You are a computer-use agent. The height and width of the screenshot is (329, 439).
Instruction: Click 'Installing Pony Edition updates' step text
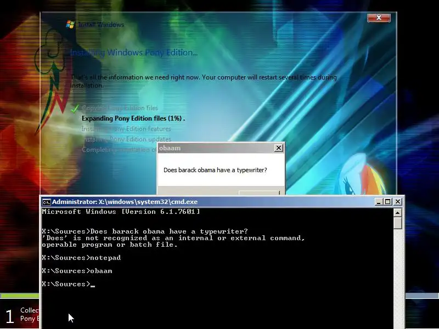pos(127,139)
